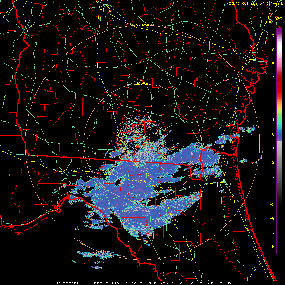Screen dimensions: 285x285
Task: Click the [dB] unit label
Action: (270, 22)
